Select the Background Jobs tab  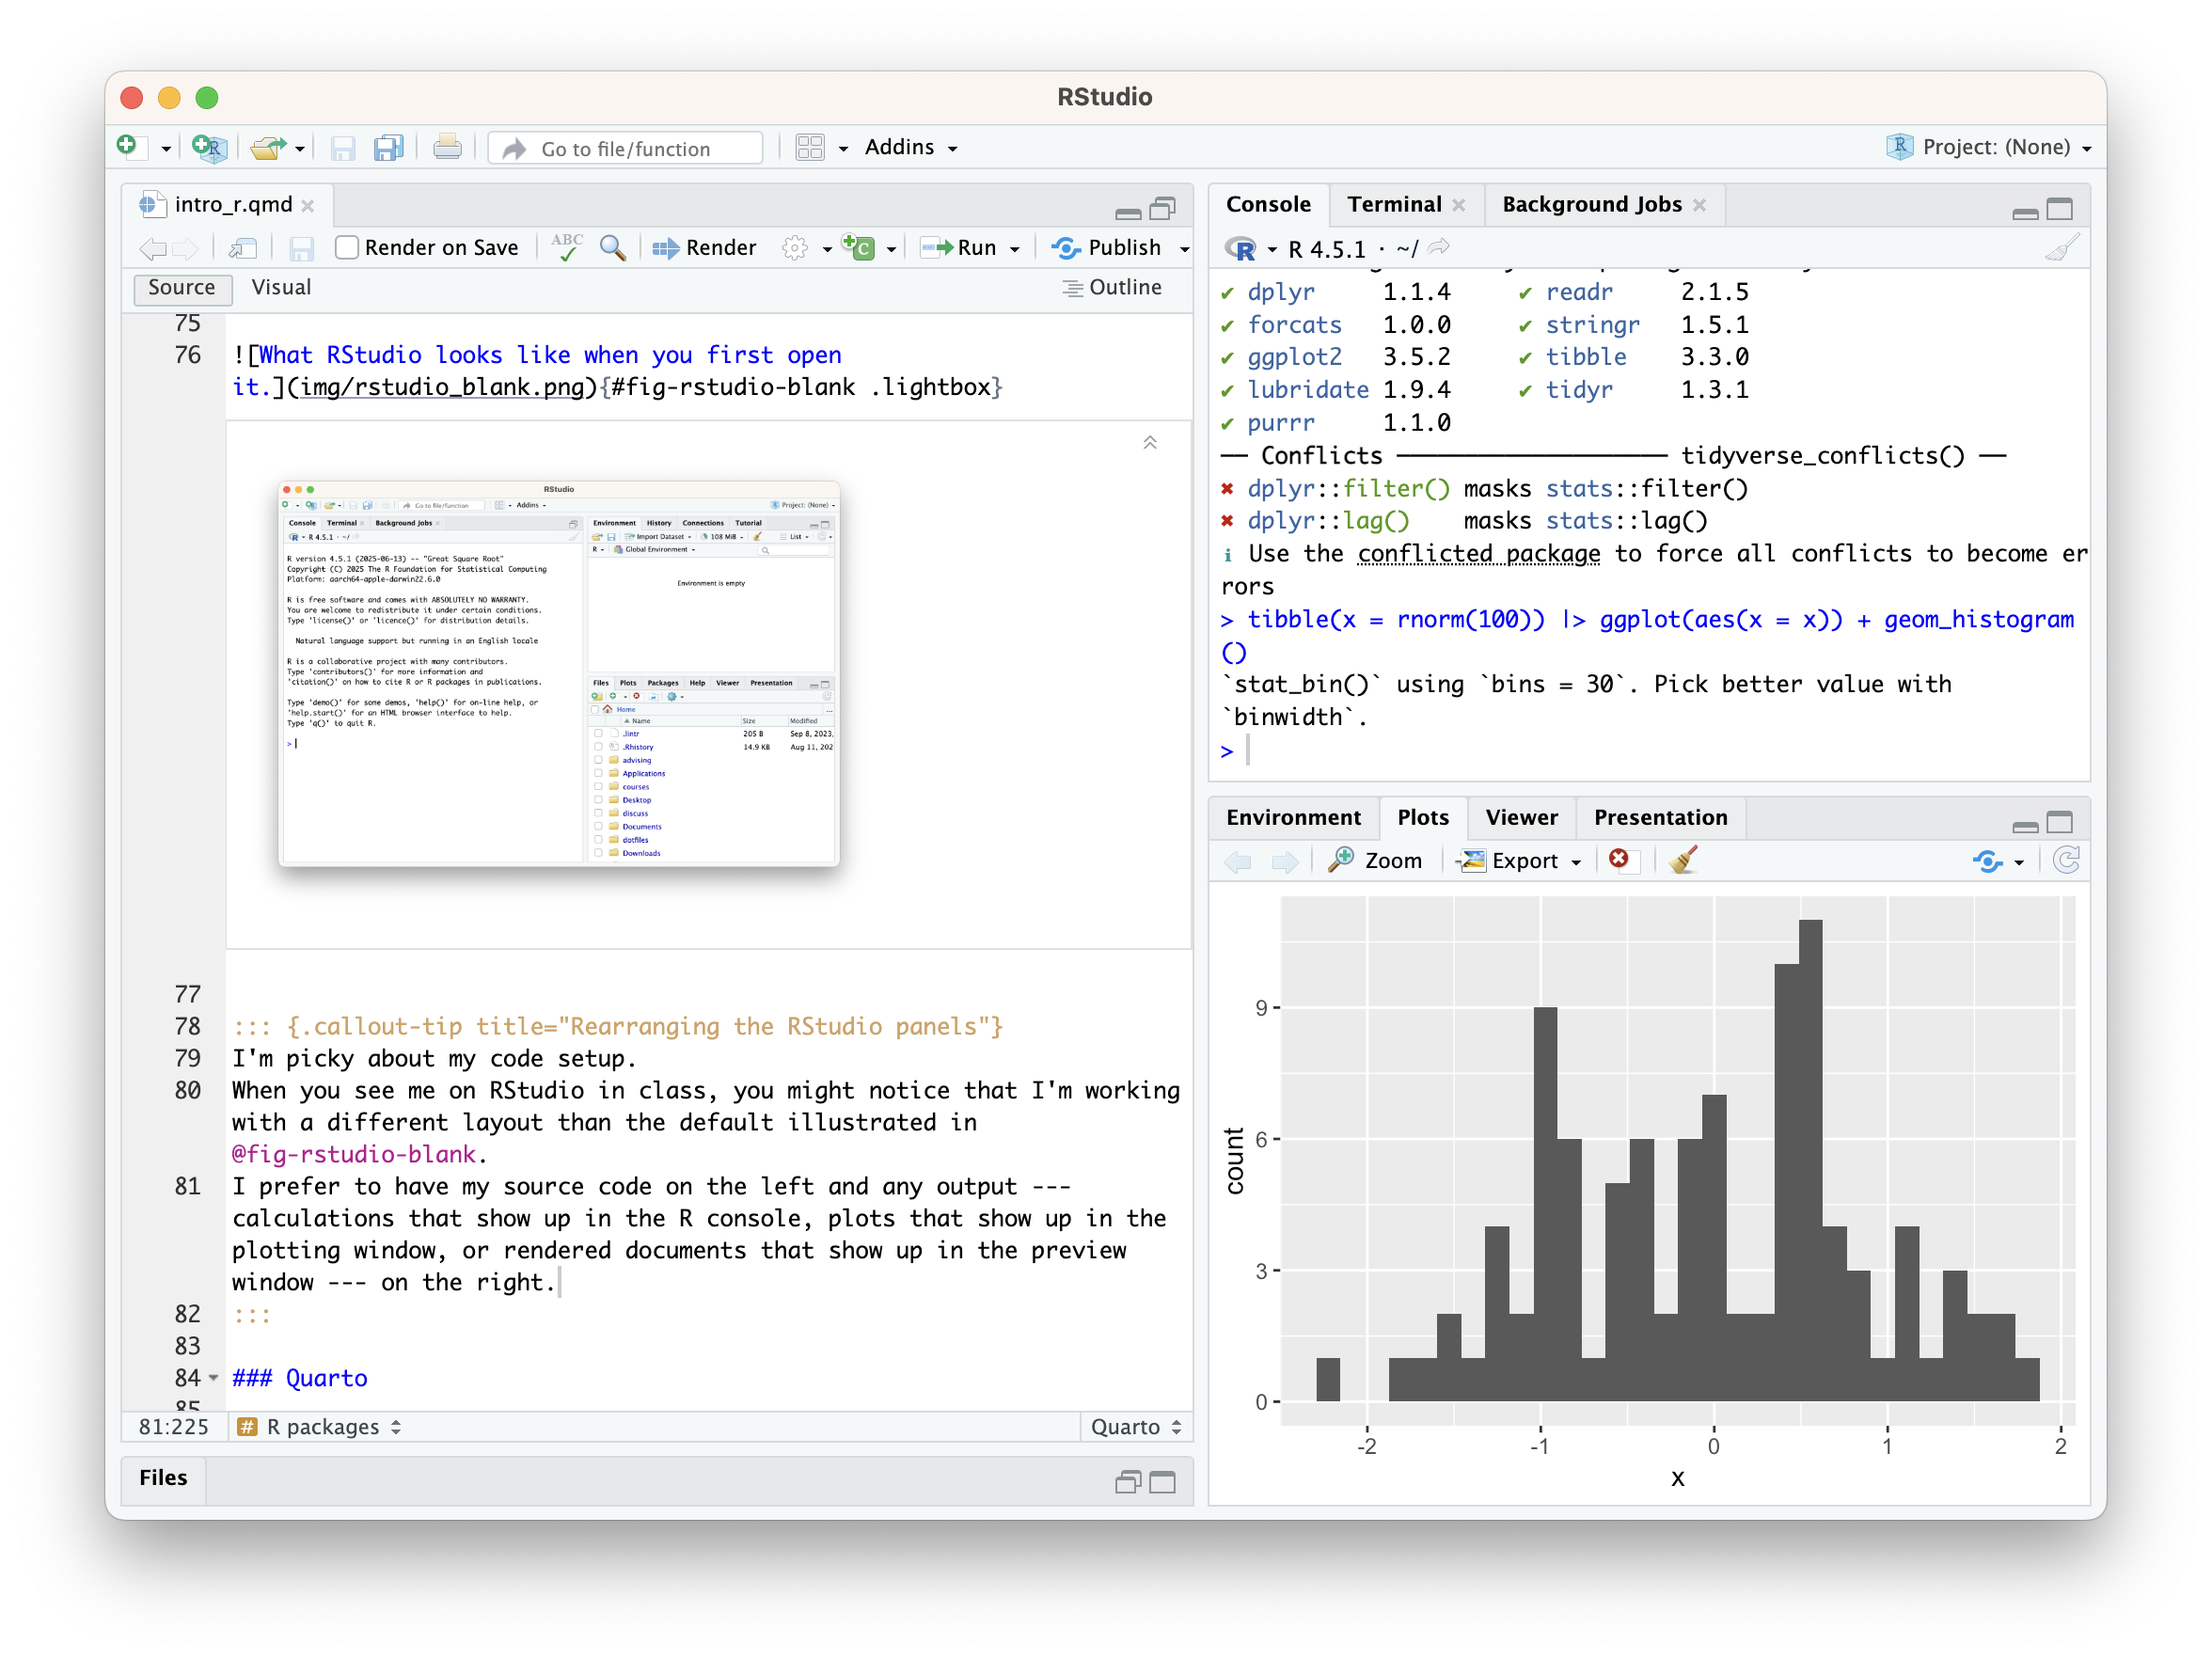point(1592,204)
